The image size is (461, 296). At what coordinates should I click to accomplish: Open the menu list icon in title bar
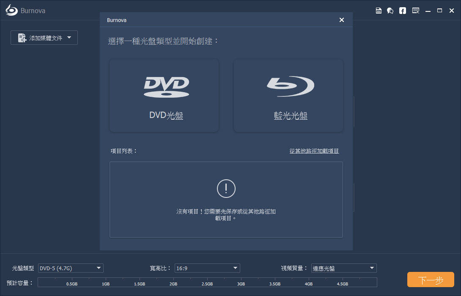click(x=416, y=11)
